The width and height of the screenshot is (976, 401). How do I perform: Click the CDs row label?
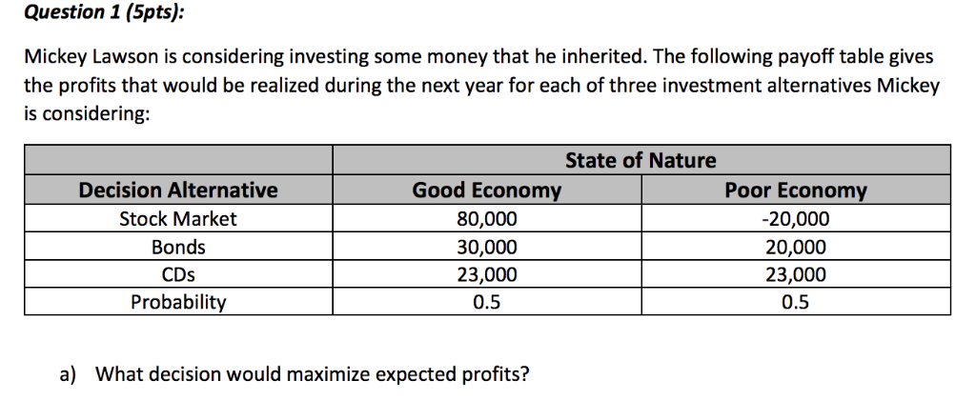(178, 274)
